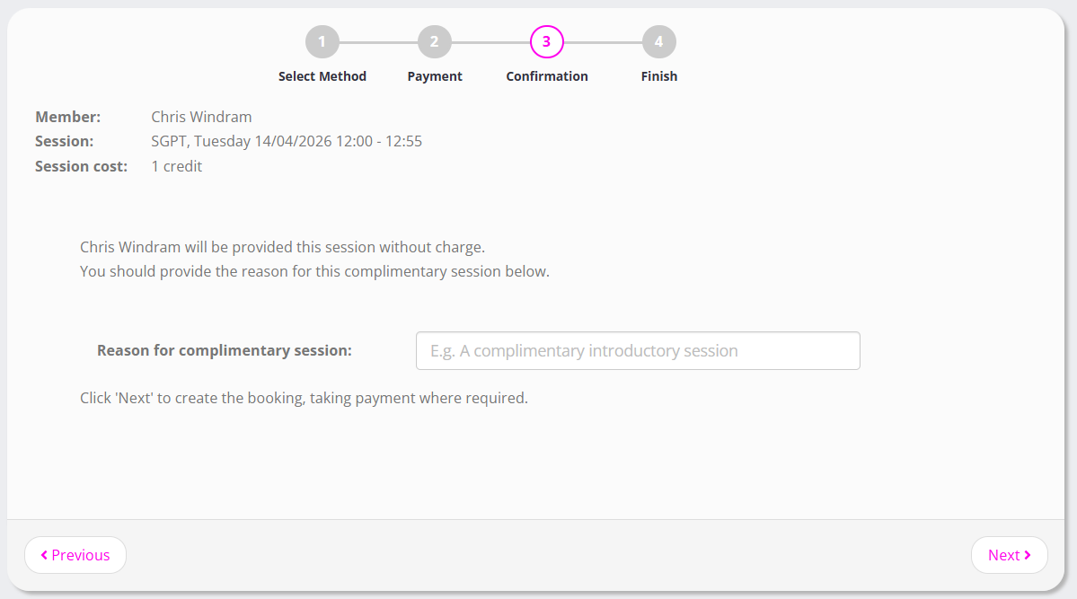Click the 'Session cost:' field label
This screenshot has width=1077, height=599.
click(81, 166)
